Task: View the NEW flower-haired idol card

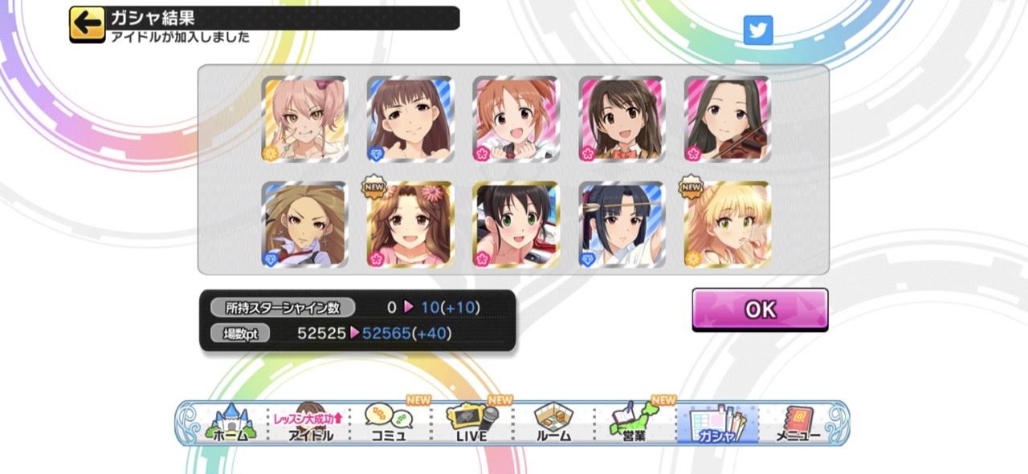Action: point(410,225)
